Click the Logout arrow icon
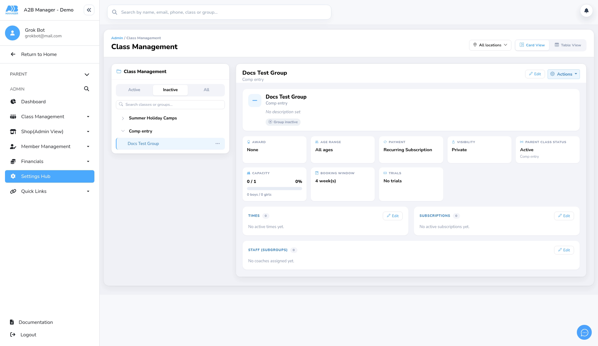 [x=13, y=334]
